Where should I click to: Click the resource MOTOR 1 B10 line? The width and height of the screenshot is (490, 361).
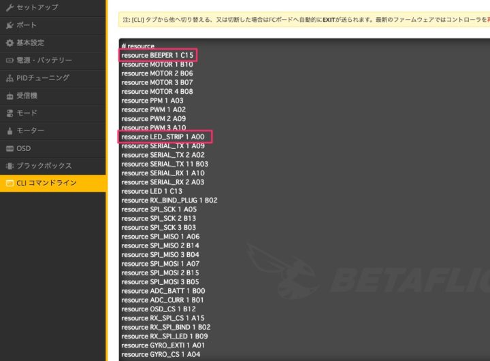[157, 64]
